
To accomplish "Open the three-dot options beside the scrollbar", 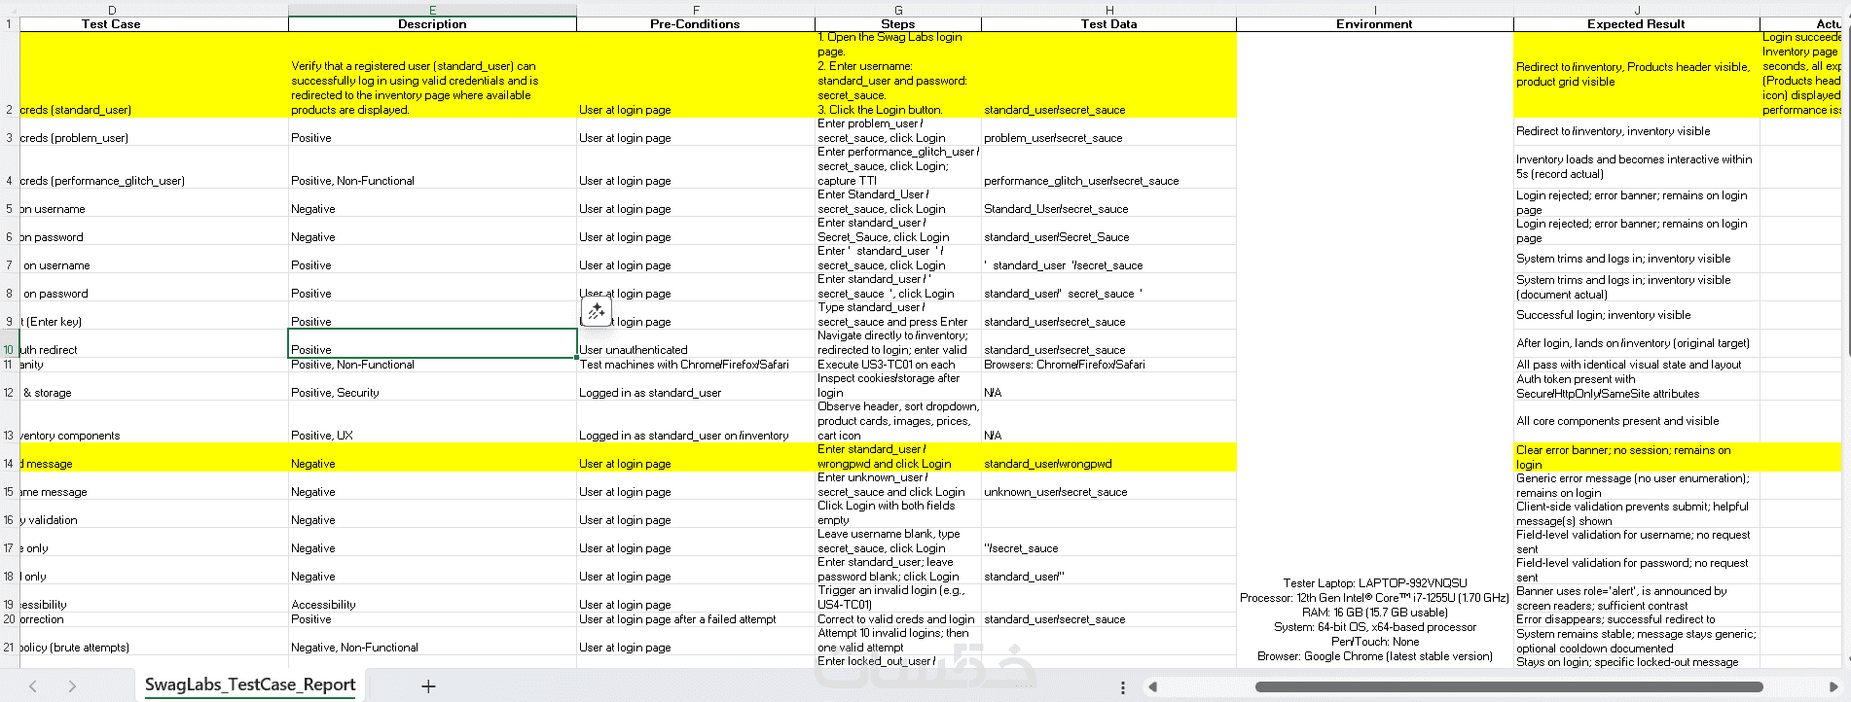I will point(1123,686).
